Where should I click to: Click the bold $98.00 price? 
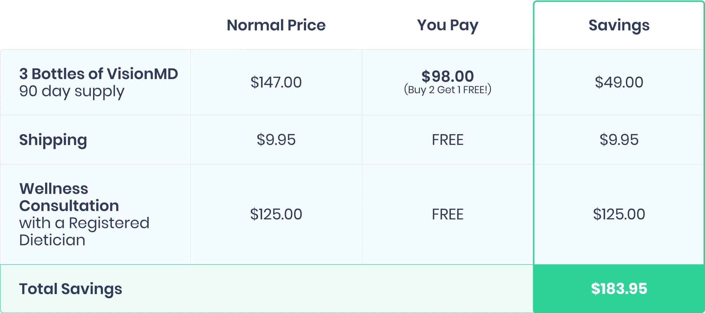(x=447, y=76)
